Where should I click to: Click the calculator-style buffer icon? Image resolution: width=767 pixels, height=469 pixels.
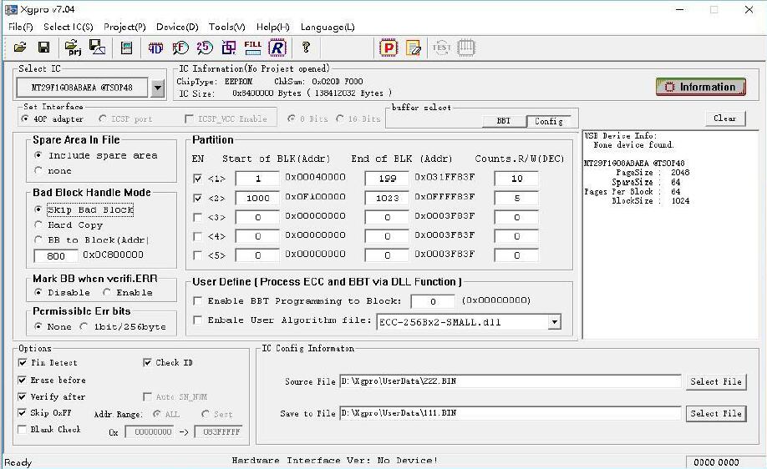127,48
